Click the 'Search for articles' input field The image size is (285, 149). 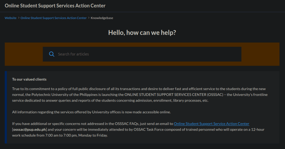[x=148, y=54]
